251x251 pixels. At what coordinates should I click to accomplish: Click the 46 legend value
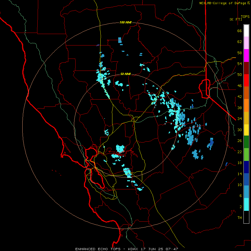click(x=240, y=86)
